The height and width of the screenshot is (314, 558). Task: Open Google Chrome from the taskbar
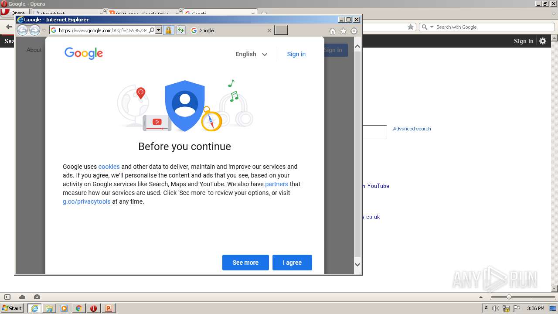point(78,308)
